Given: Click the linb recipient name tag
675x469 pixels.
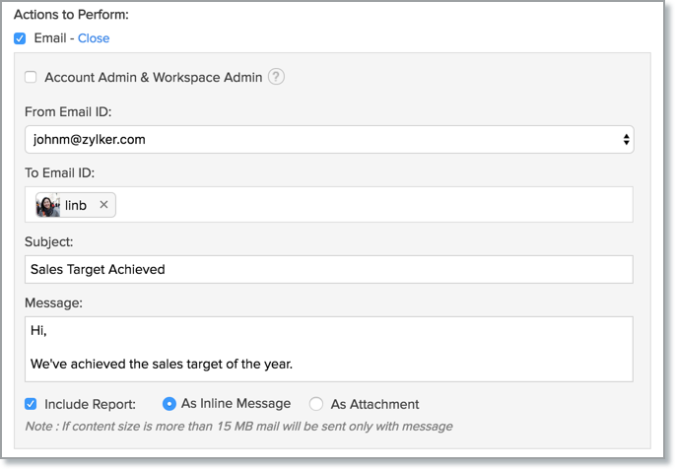Looking at the screenshot, I should [76, 205].
